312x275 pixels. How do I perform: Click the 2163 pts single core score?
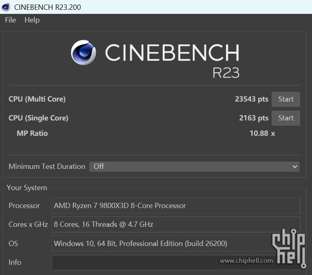253,118
